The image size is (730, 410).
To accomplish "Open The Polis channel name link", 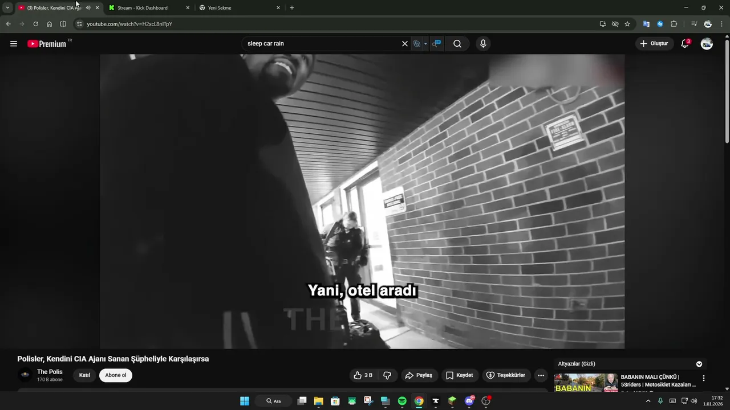I will 50,372.
